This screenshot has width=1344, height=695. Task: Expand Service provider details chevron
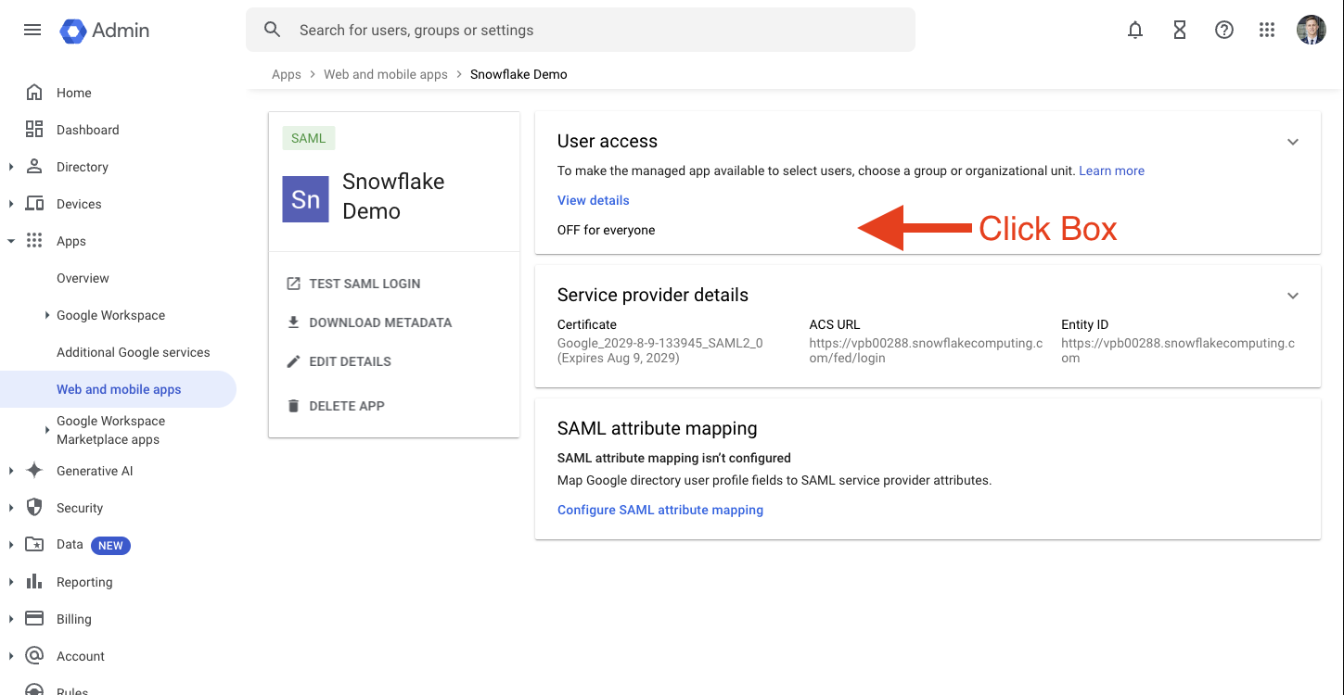pyautogui.click(x=1293, y=297)
